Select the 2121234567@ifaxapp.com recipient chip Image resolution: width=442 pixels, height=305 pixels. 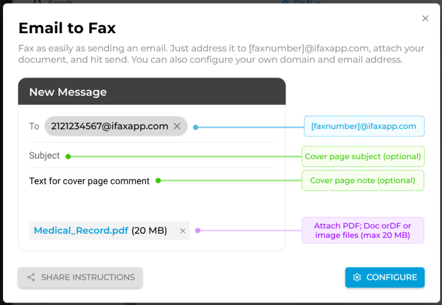(109, 126)
